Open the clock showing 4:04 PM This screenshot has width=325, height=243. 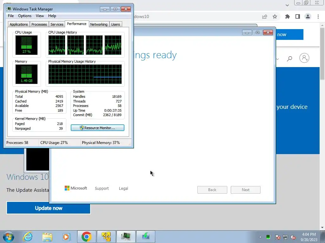pos(309,237)
